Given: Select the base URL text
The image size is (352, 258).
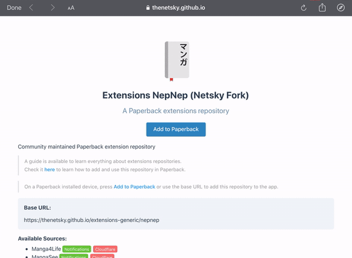Looking at the screenshot, I should point(92,220).
